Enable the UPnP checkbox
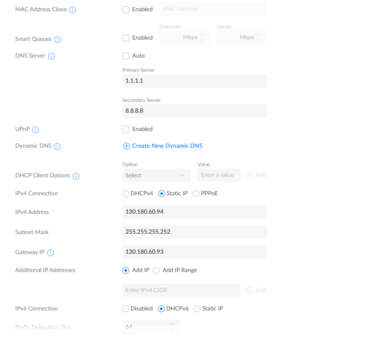Screen dimensions: 370x338 (126, 129)
